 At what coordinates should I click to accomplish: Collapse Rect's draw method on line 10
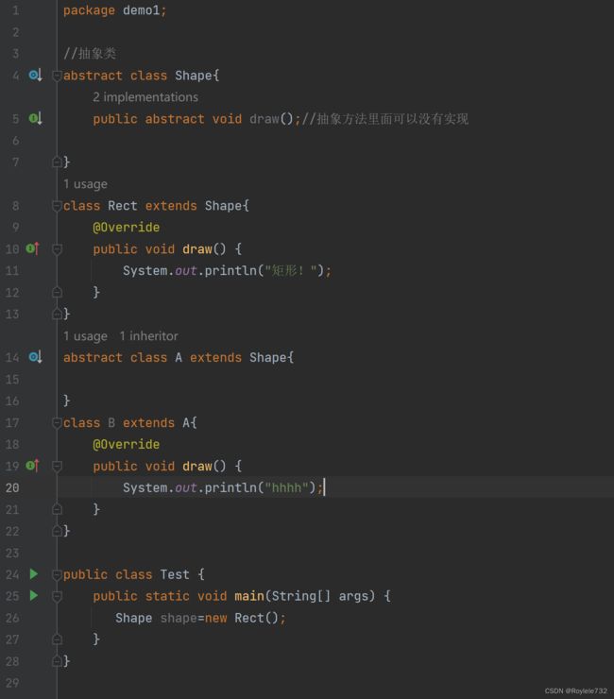[x=57, y=249]
